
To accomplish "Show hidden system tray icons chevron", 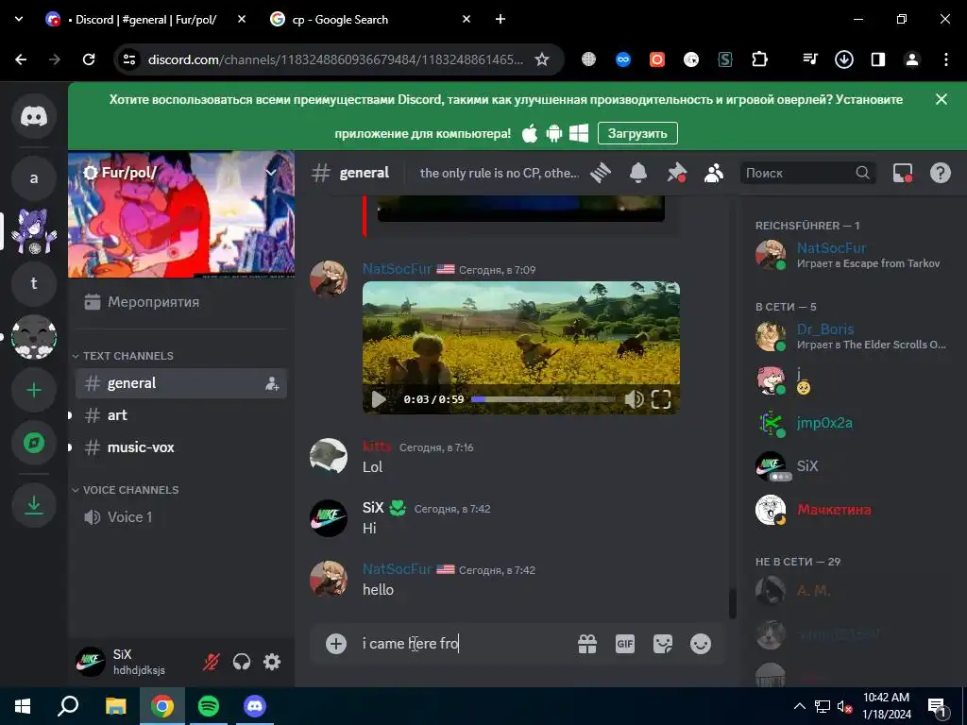I will (799, 706).
